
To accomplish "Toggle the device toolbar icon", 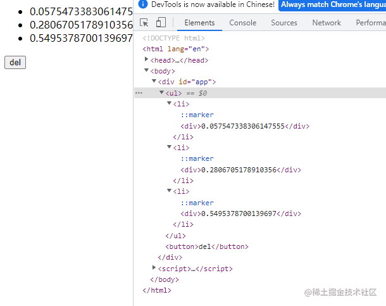I will (x=161, y=22).
